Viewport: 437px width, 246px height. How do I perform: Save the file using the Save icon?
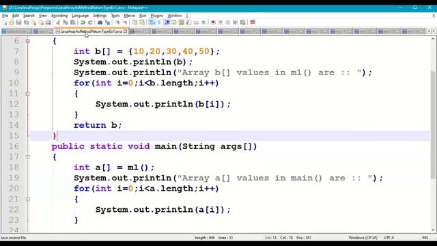tap(18, 23)
